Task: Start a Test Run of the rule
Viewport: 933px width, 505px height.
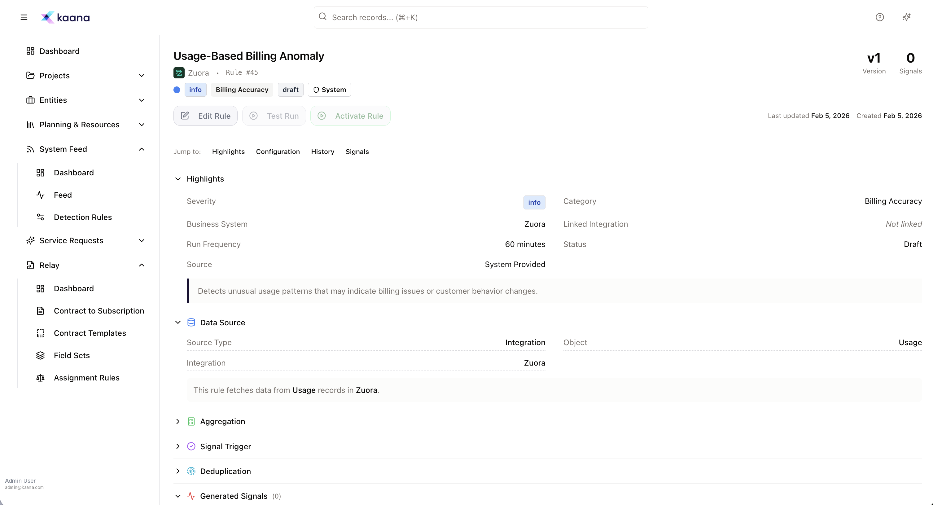Action: [274, 116]
